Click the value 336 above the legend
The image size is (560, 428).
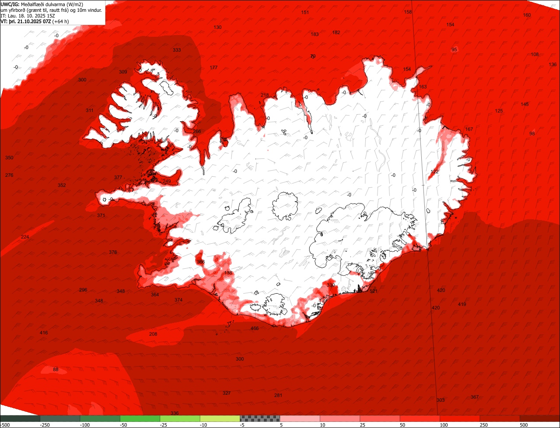(x=175, y=414)
